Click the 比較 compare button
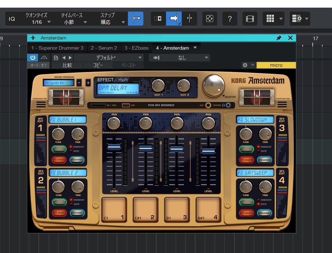 click(67, 65)
